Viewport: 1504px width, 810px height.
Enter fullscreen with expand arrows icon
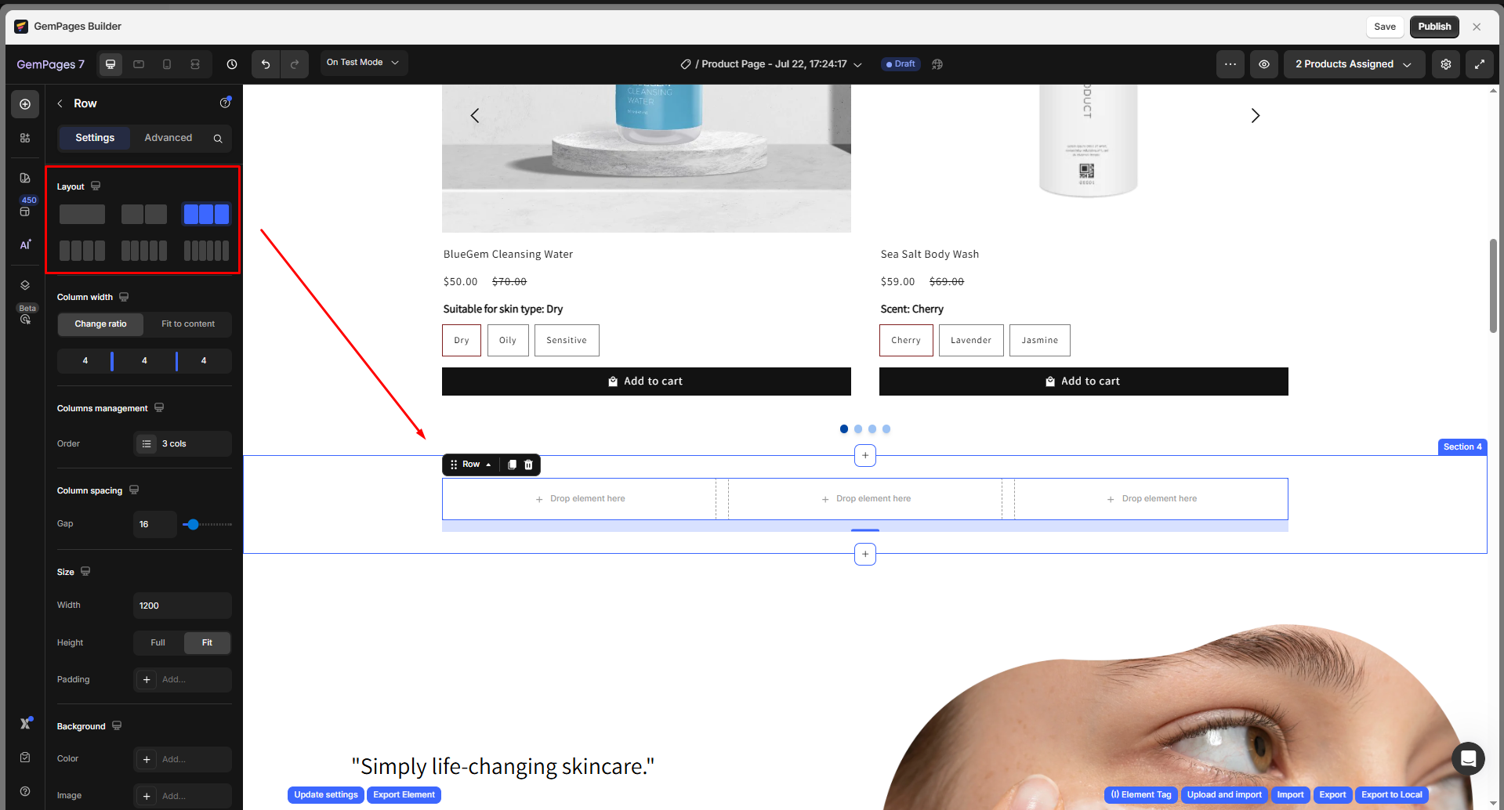[1479, 64]
